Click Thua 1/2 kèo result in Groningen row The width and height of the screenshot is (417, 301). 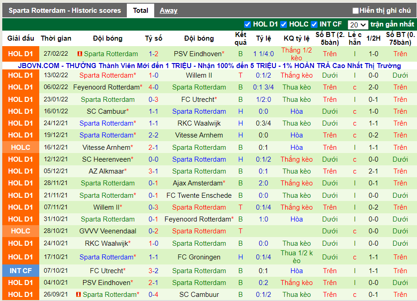(x=297, y=257)
